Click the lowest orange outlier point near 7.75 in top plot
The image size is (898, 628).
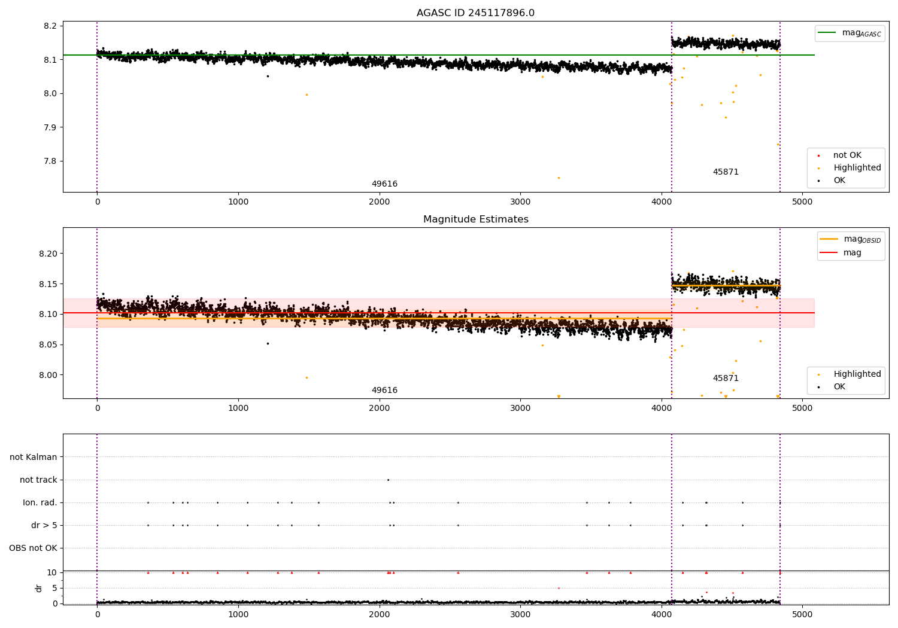pyautogui.click(x=559, y=178)
